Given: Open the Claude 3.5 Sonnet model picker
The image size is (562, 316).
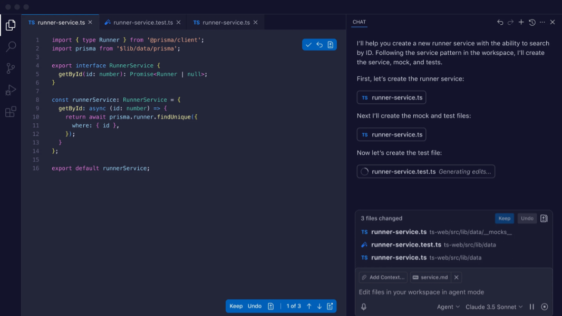Looking at the screenshot, I should point(494,307).
